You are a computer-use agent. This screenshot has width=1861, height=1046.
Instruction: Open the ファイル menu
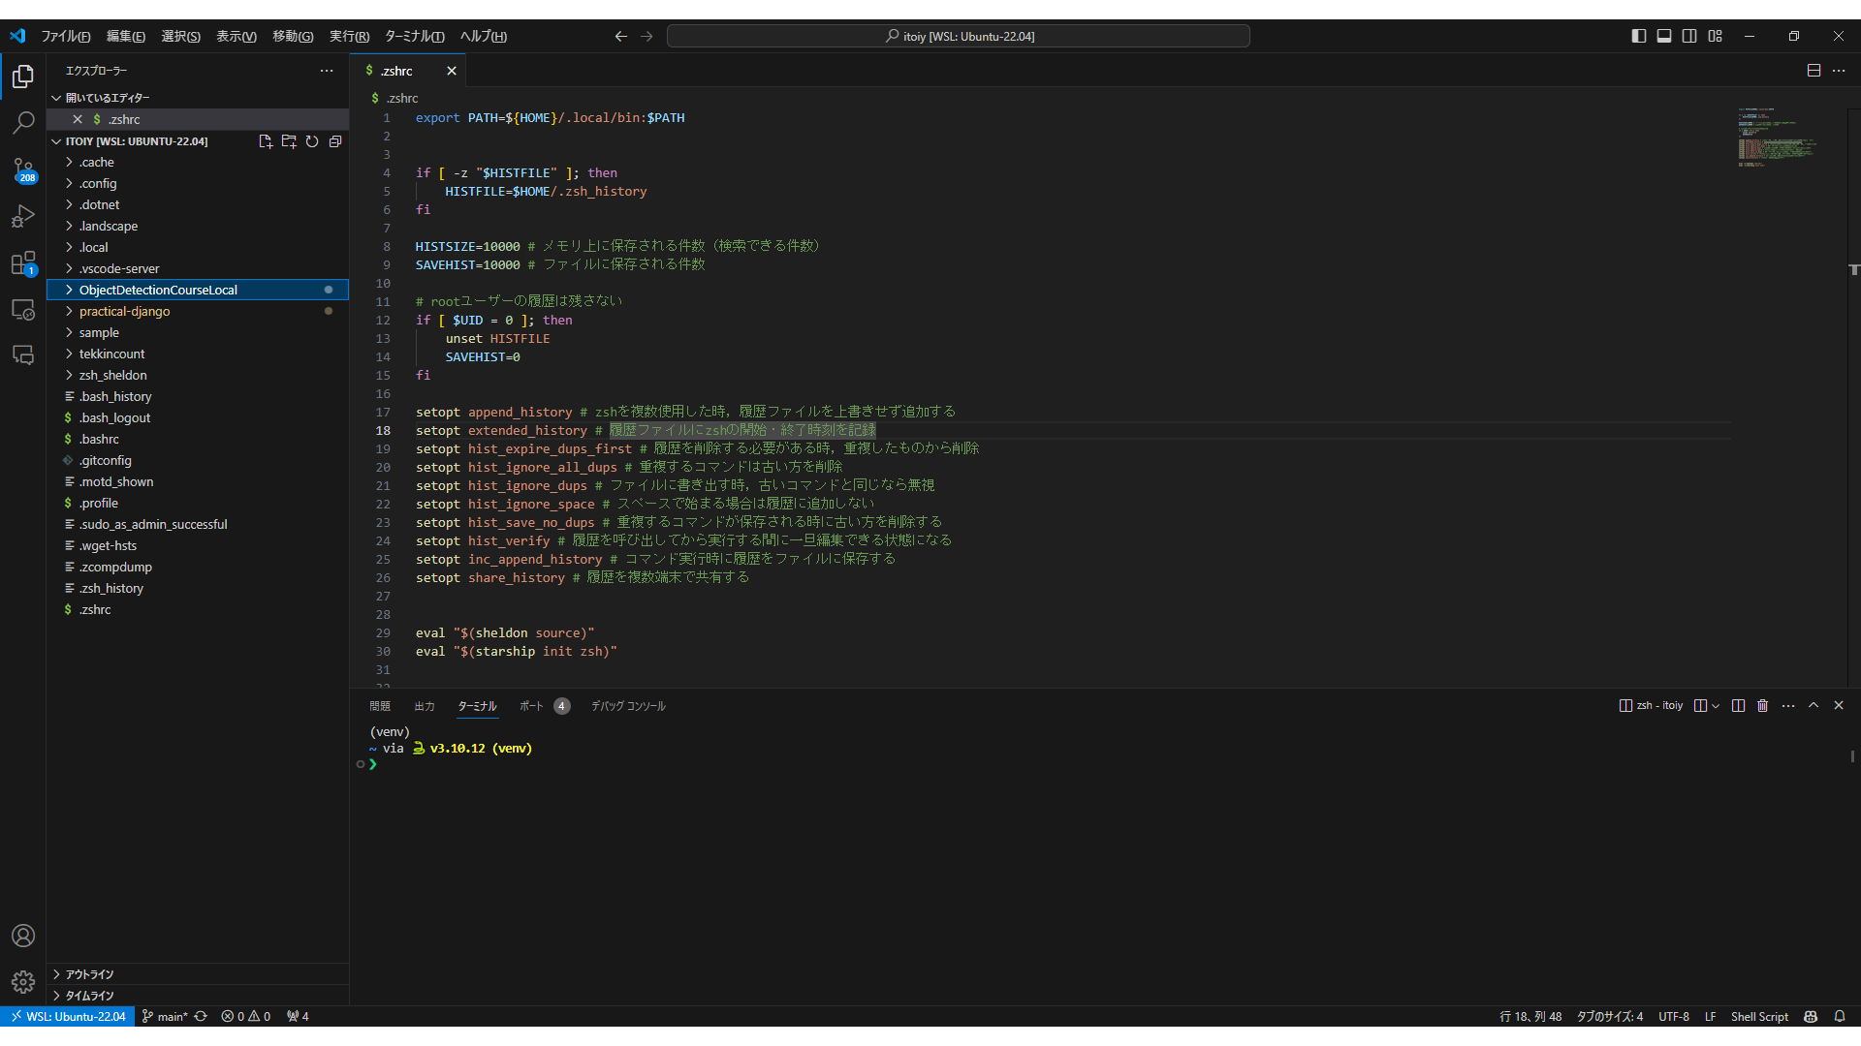[65, 37]
